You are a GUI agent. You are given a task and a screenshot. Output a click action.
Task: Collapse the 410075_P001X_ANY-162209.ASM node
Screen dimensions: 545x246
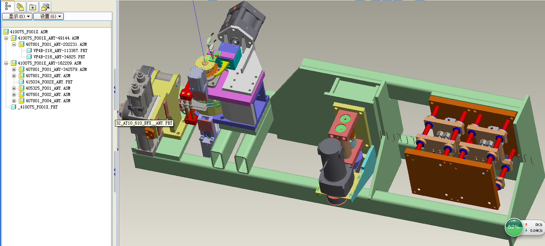point(6,63)
